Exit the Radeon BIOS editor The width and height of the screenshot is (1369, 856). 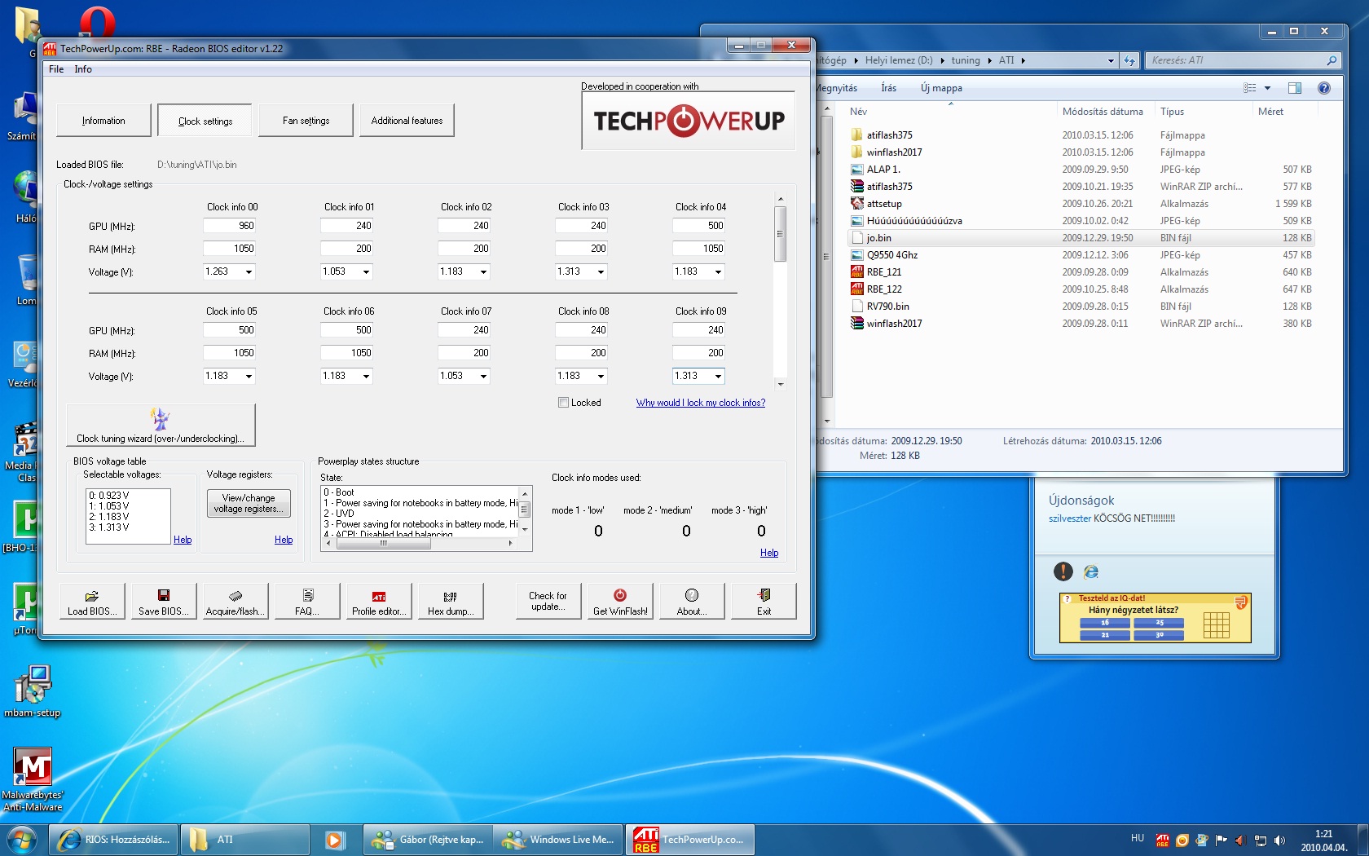pyautogui.click(x=764, y=602)
